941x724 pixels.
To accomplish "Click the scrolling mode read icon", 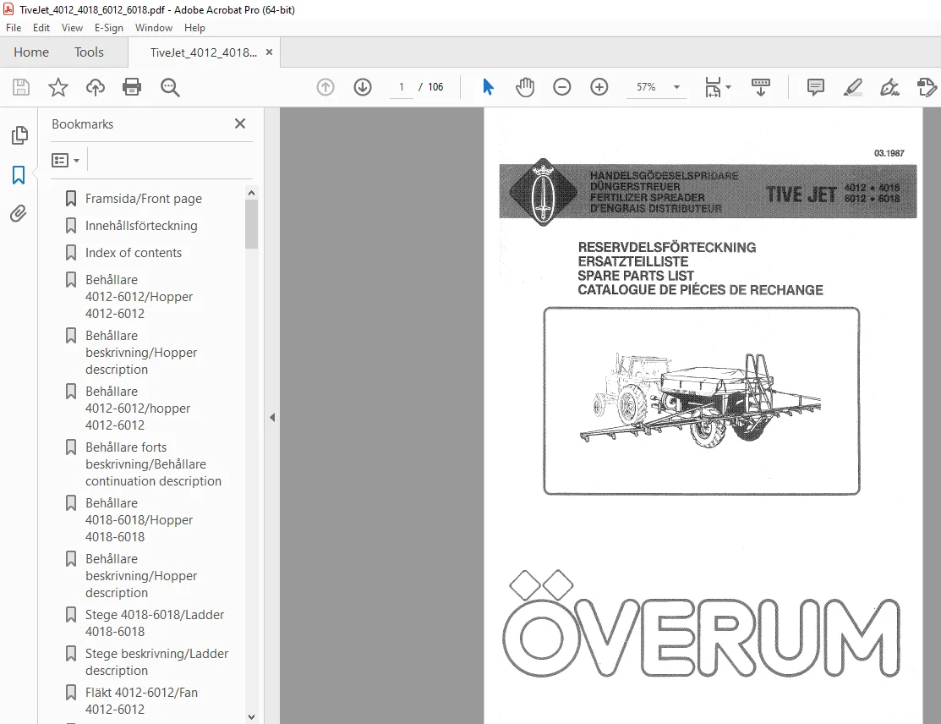I will 760,88.
